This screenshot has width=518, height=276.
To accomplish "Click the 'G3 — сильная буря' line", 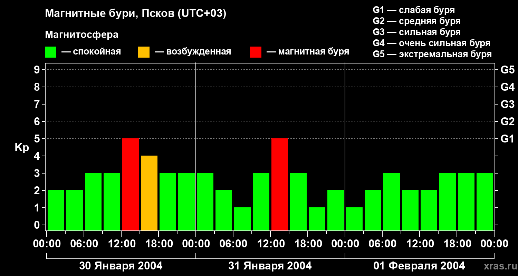I will (x=416, y=32).
